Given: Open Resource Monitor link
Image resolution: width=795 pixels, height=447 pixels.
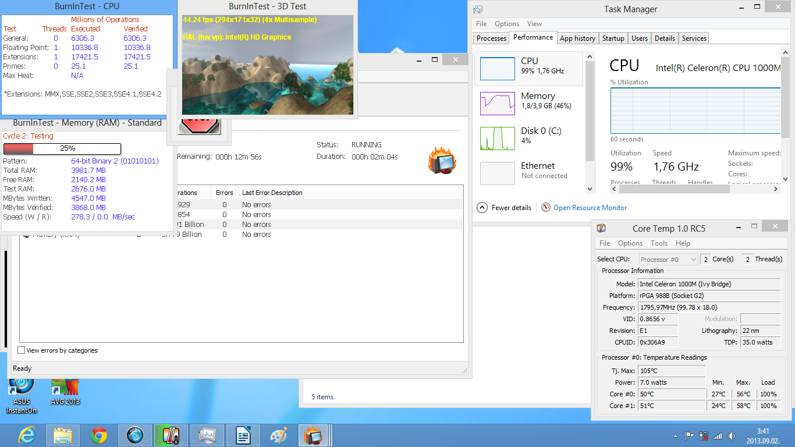Looking at the screenshot, I should [x=590, y=207].
